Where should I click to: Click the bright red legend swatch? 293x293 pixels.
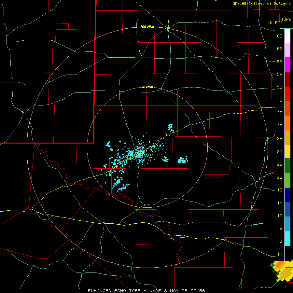click(x=287, y=94)
